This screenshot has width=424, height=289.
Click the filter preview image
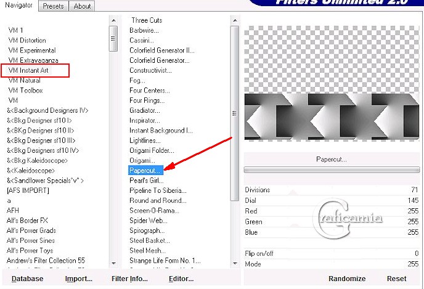click(x=332, y=83)
